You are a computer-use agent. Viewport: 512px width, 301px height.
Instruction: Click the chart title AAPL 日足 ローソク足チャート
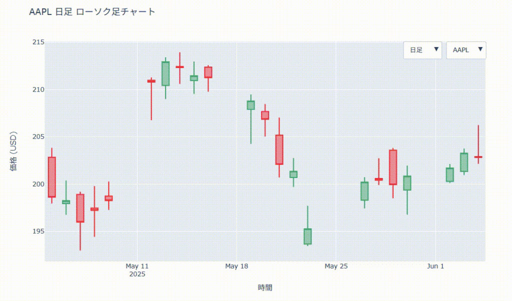tap(92, 12)
